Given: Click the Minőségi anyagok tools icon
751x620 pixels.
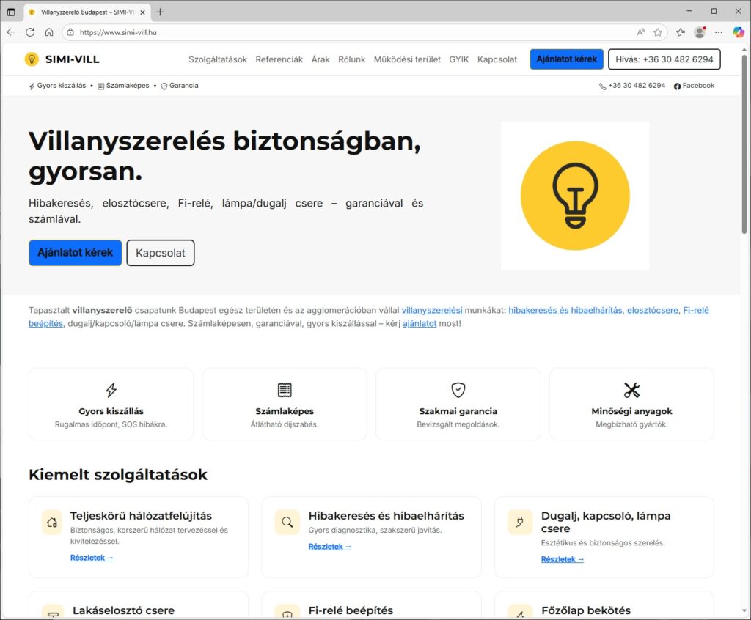Looking at the screenshot, I should coord(631,390).
